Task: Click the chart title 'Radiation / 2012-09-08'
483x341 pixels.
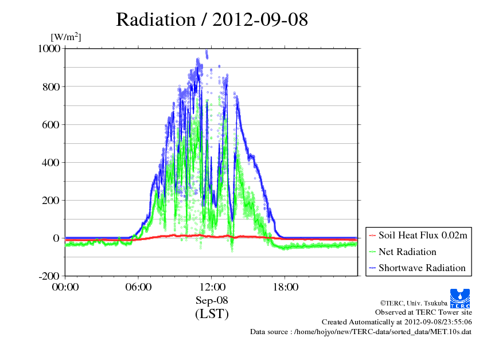Action: (x=212, y=19)
